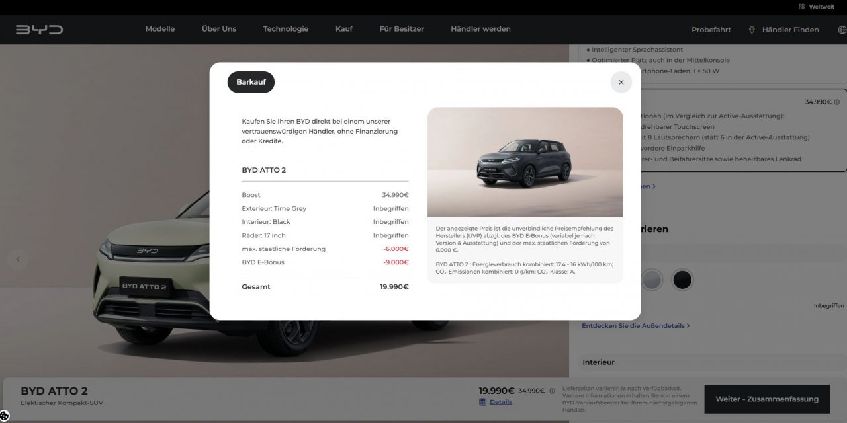Click Weiter - Zusammenfassung button
This screenshot has width=847, height=423.
[x=766, y=399]
